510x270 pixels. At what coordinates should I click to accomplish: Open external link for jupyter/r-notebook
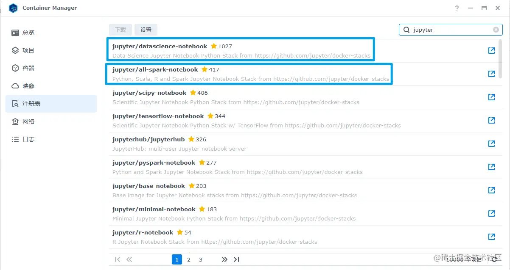pos(491,237)
